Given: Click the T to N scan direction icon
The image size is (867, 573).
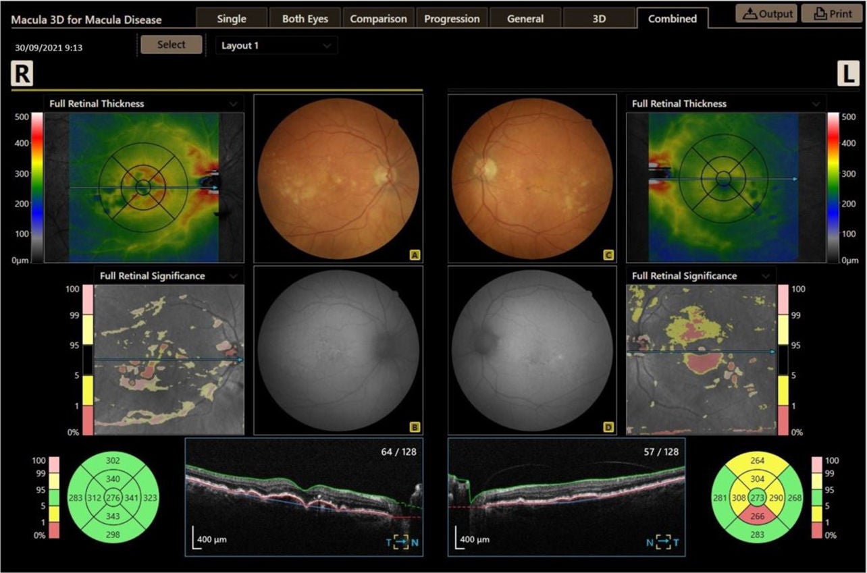Looking at the screenshot, I should point(400,542).
